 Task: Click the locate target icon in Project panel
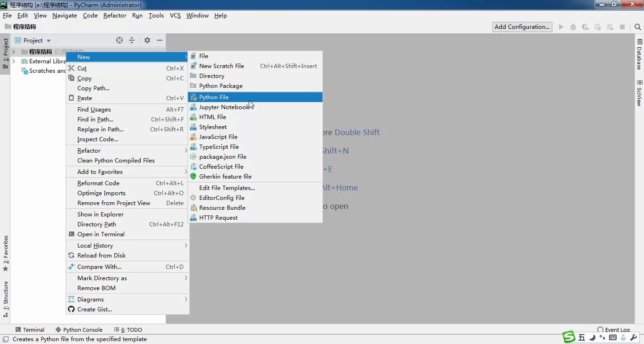coord(119,40)
